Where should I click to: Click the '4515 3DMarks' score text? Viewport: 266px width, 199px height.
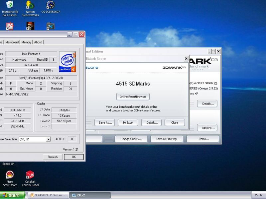click(133, 84)
